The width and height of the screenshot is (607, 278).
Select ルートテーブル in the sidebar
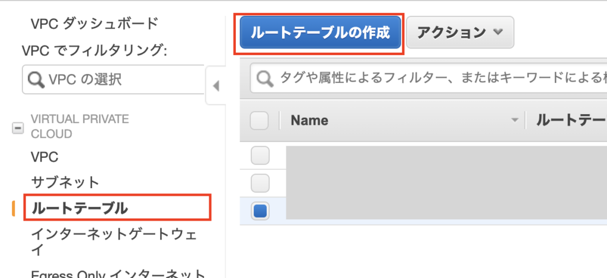click(x=79, y=208)
